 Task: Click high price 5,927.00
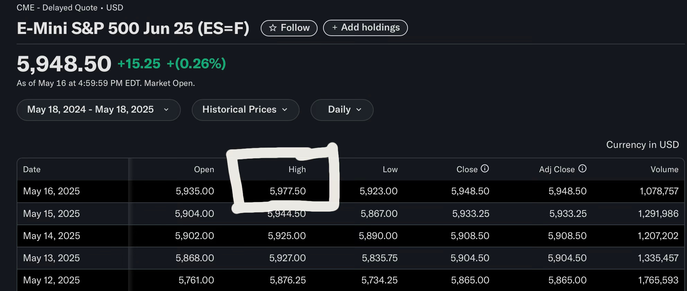point(287,258)
